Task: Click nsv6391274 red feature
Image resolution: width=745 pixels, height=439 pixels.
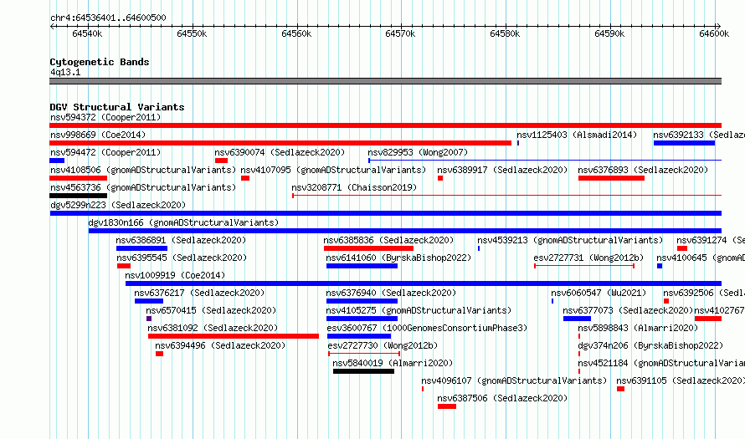Action: [682, 248]
